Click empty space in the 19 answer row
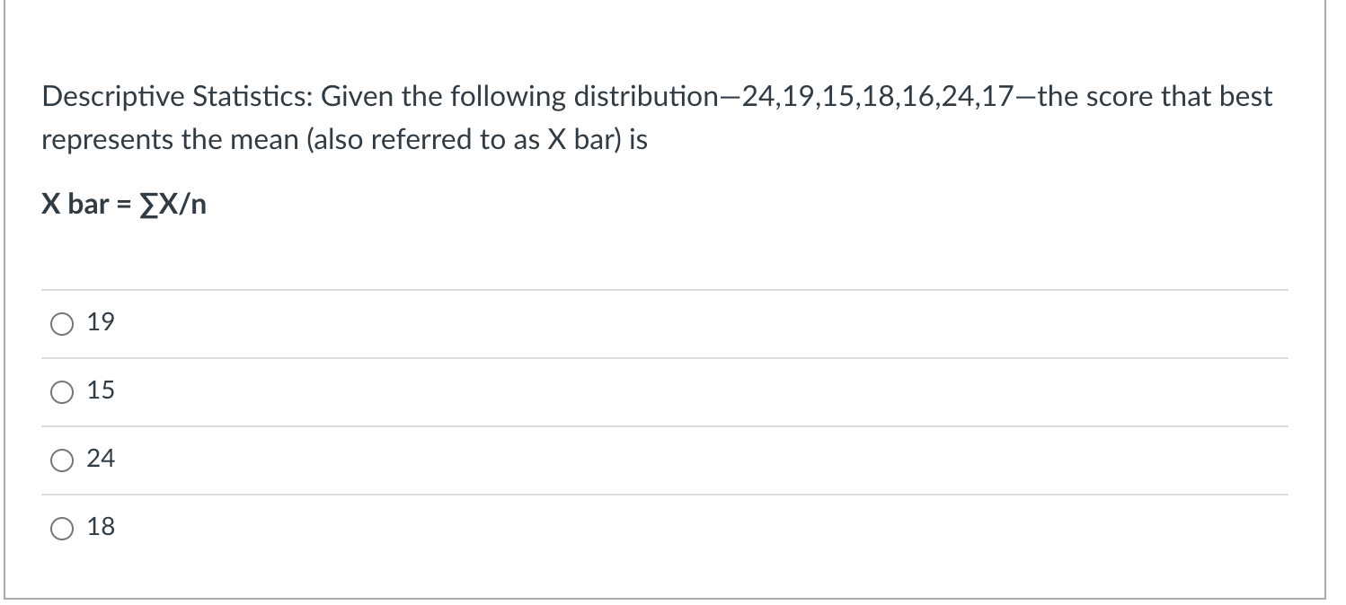The height and width of the screenshot is (605, 1346). point(701,324)
